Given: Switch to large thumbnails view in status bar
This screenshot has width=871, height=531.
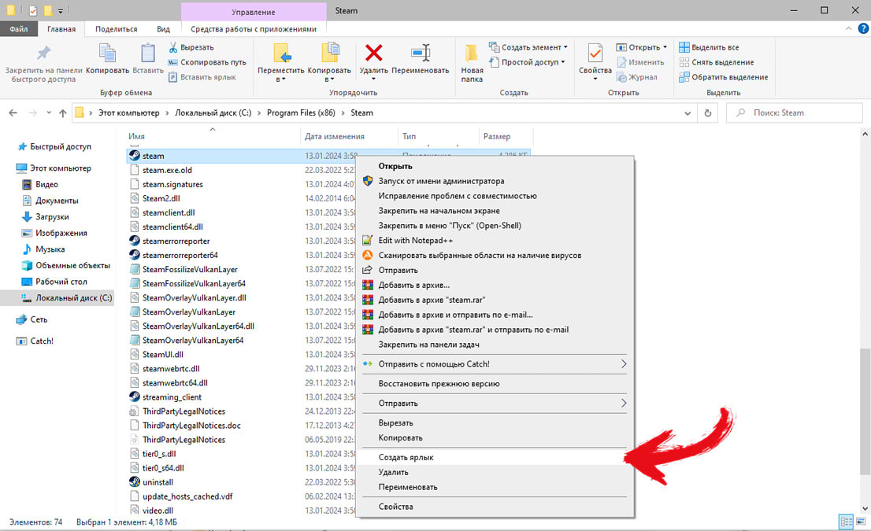Looking at the screenshot, I should [x=859, y=522].
